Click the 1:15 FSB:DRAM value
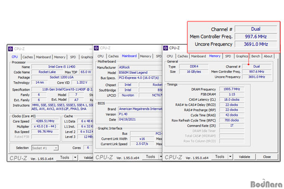The height and width of the screenshot is (189, 284). [x=231, y=94]
